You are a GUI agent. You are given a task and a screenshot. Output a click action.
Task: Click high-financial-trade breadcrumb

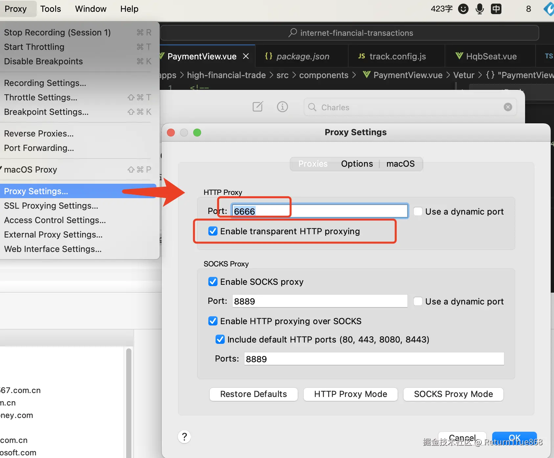pos(226,75)
